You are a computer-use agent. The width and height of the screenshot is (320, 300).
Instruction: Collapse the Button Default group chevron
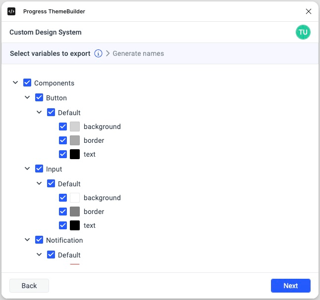pyautogui.click(x=39, y=112)
